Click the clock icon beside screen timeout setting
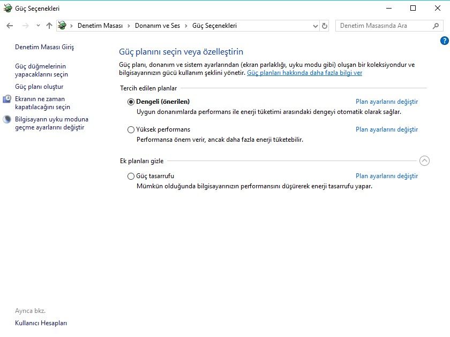The width and height of the screenshot is (450, 337). click(6, 99)
